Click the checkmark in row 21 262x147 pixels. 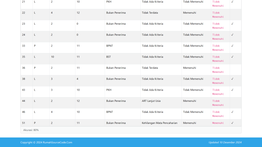click(x=232, y=2)
